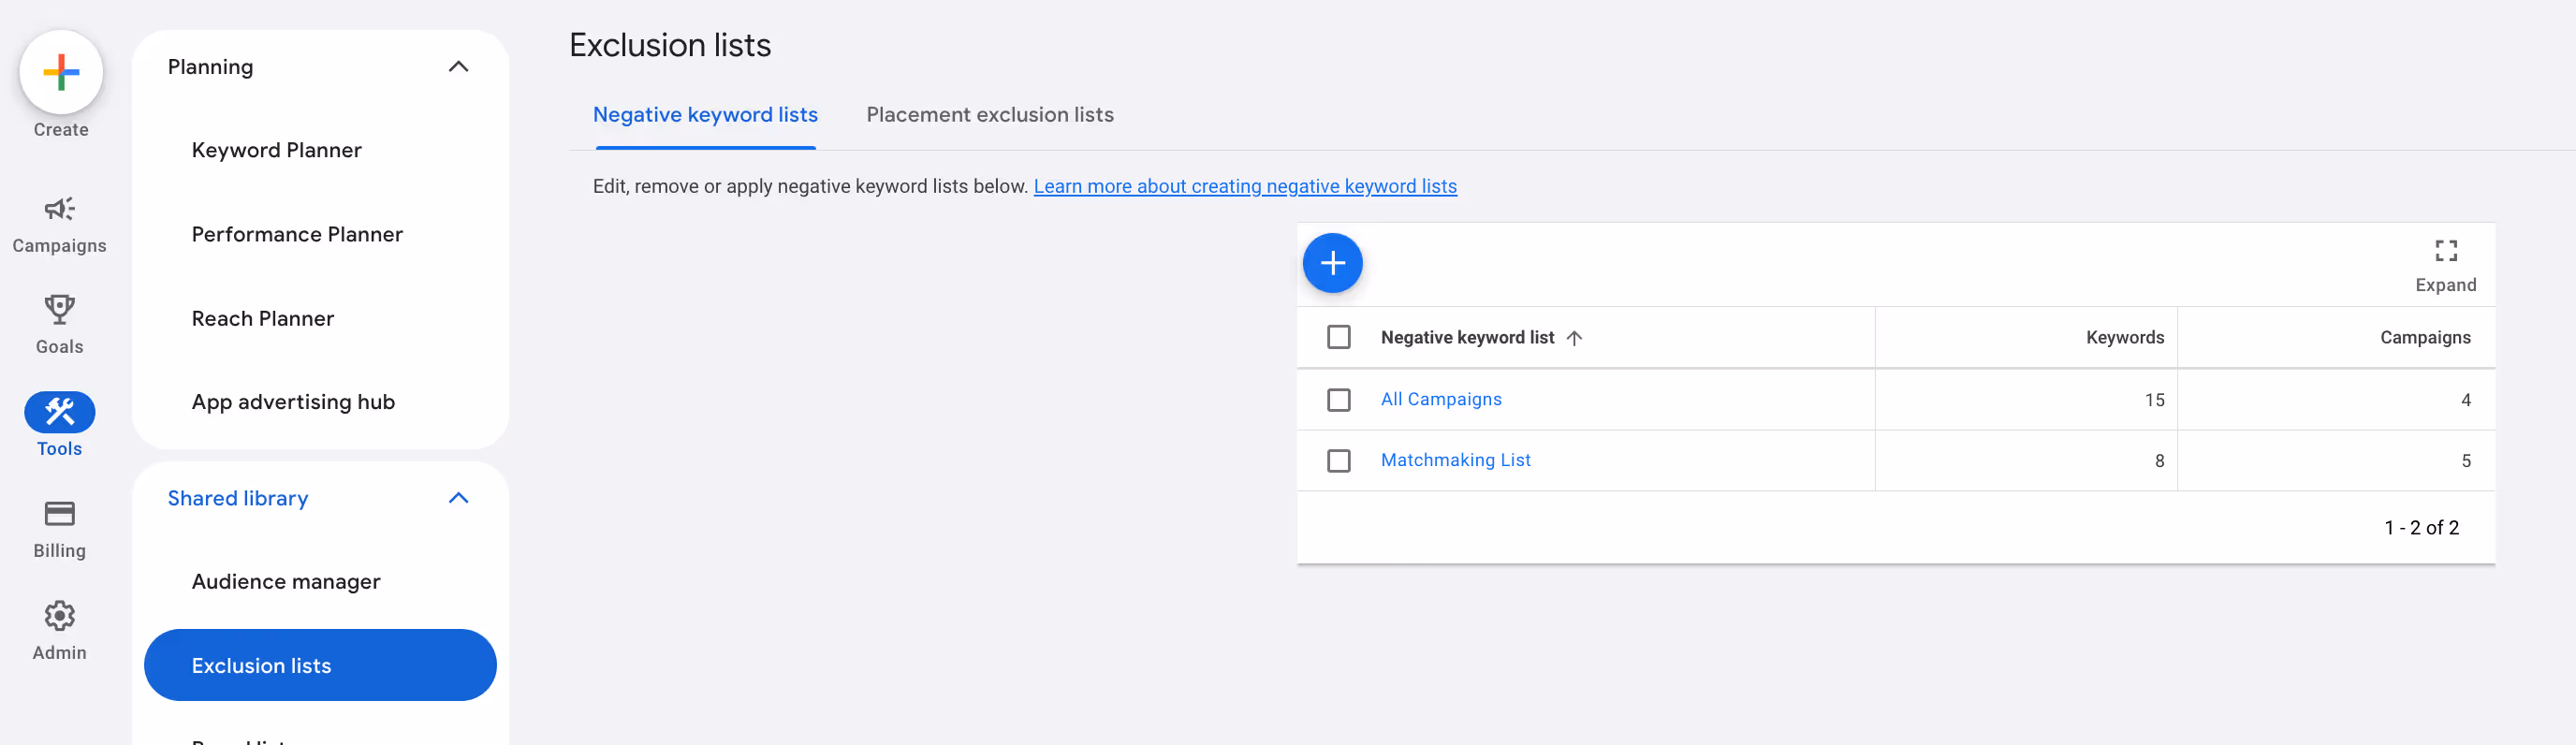The image size is (2576, 745).
Task: Check the Matchmaking List row checkbox
Action: pyautogui.click(x=1338, y=461)
